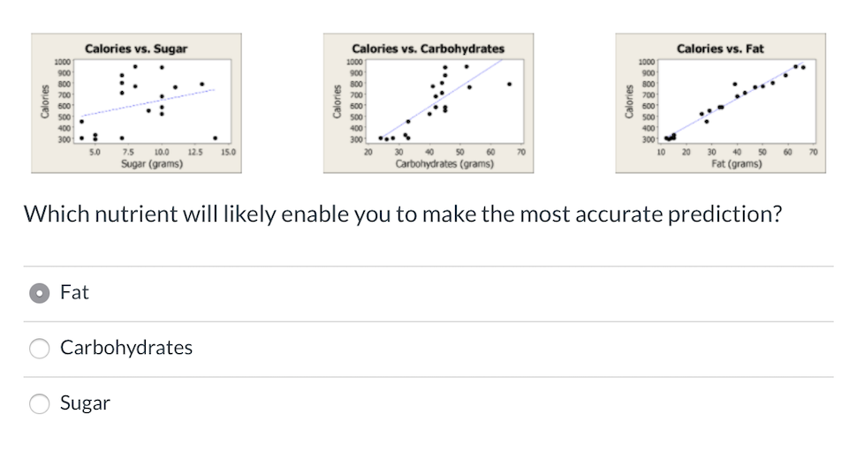Viewport: 857px width, 459px height.
Task: Click the trend line in the Sugar chart
Action: pos(148,102)
